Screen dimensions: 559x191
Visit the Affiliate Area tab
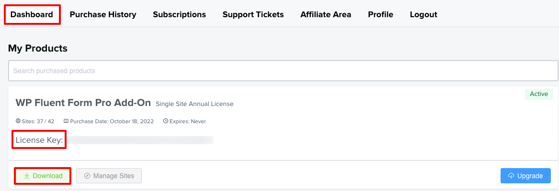point(326,14)
